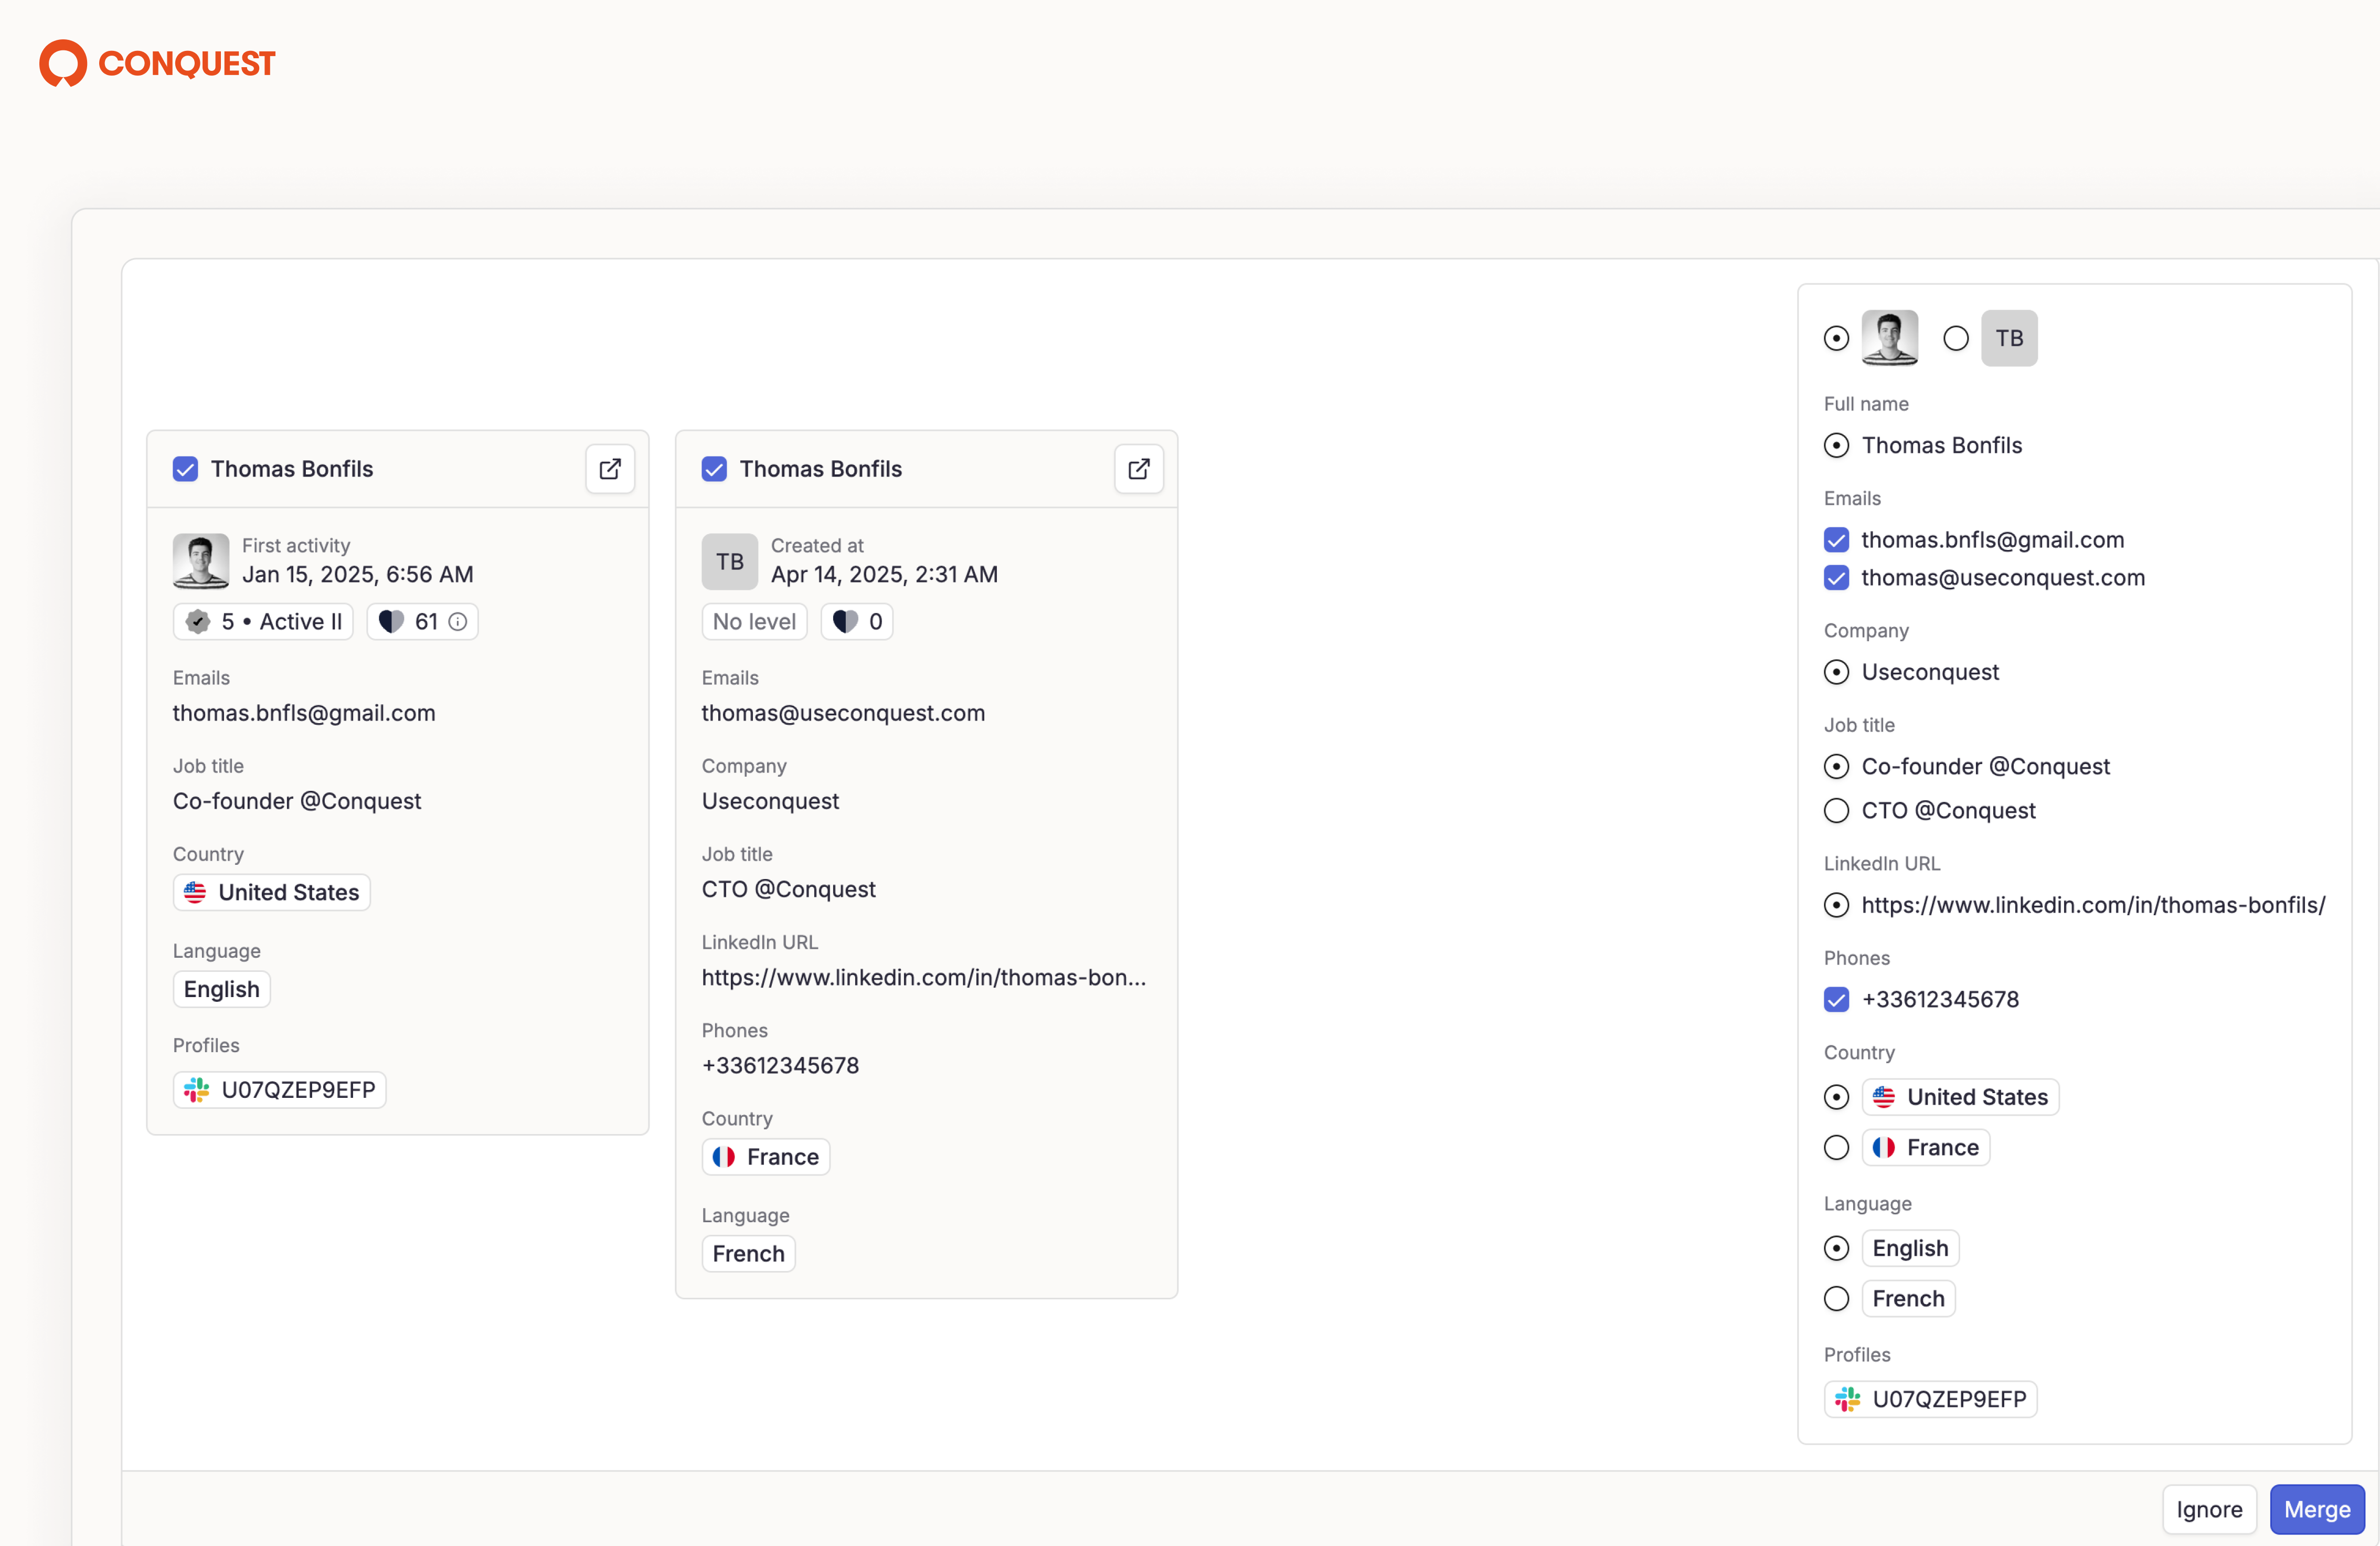Select English language radio
This screenshot has width=2380, height=1546.
[1836, 1249]
